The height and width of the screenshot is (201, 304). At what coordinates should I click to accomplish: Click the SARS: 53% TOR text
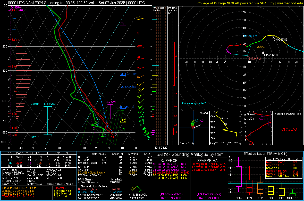171,198
